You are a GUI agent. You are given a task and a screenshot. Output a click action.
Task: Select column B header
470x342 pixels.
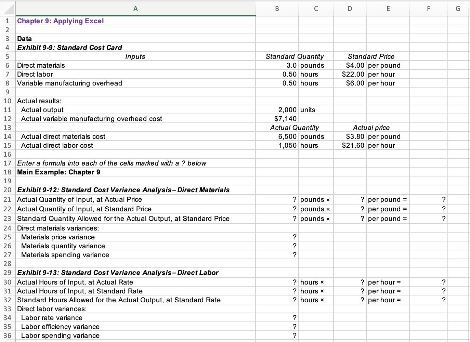[277, 9]
